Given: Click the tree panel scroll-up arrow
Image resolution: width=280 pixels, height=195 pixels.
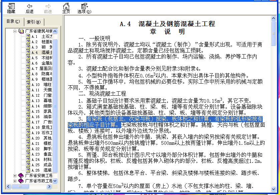Looking at the screenshot, I should pos(55,31).
